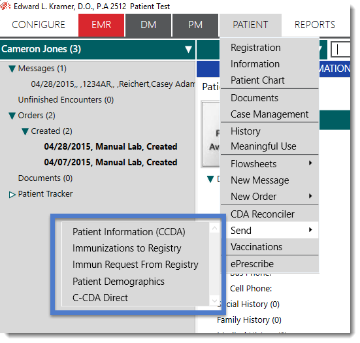360x343 pixels.
Task: Open Meaningful Use menu item
Action: [270, 146]
